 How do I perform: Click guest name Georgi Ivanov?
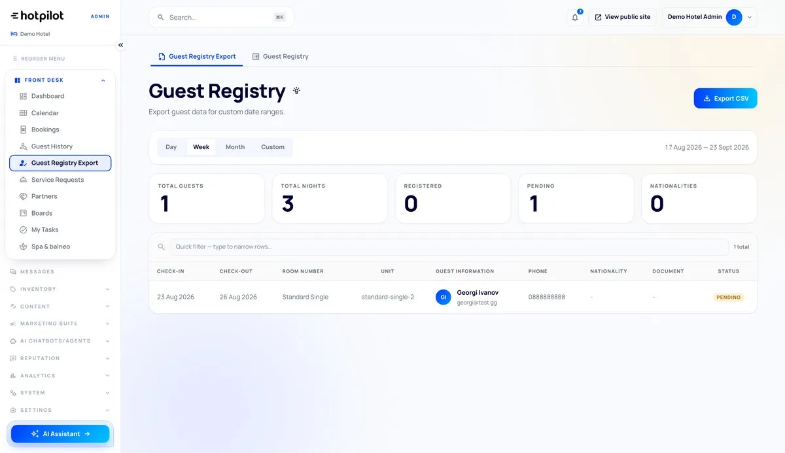tap(478, 293)
